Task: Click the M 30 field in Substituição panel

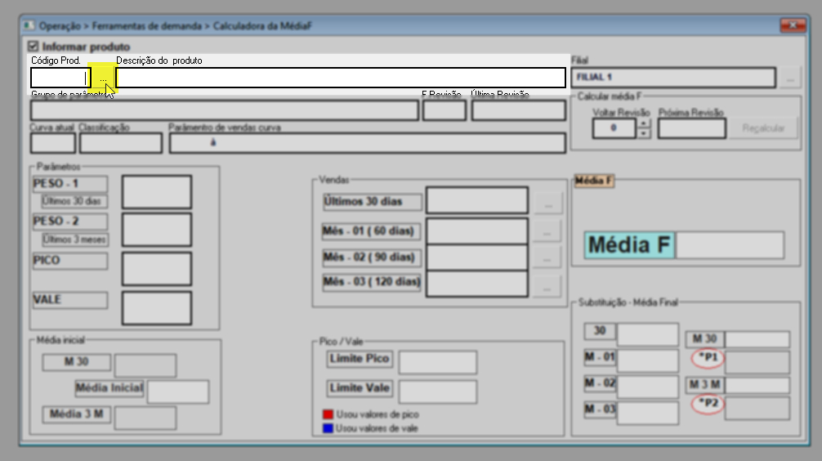Action: tap(757, 339)
